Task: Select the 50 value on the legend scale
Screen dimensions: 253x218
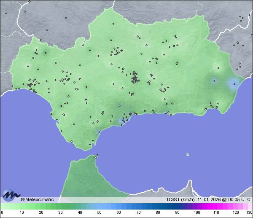Action: point(99,213)
